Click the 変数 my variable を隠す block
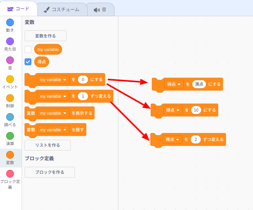Image resolution: width=253 pixels, height=210 pixels. click(78, 130)
